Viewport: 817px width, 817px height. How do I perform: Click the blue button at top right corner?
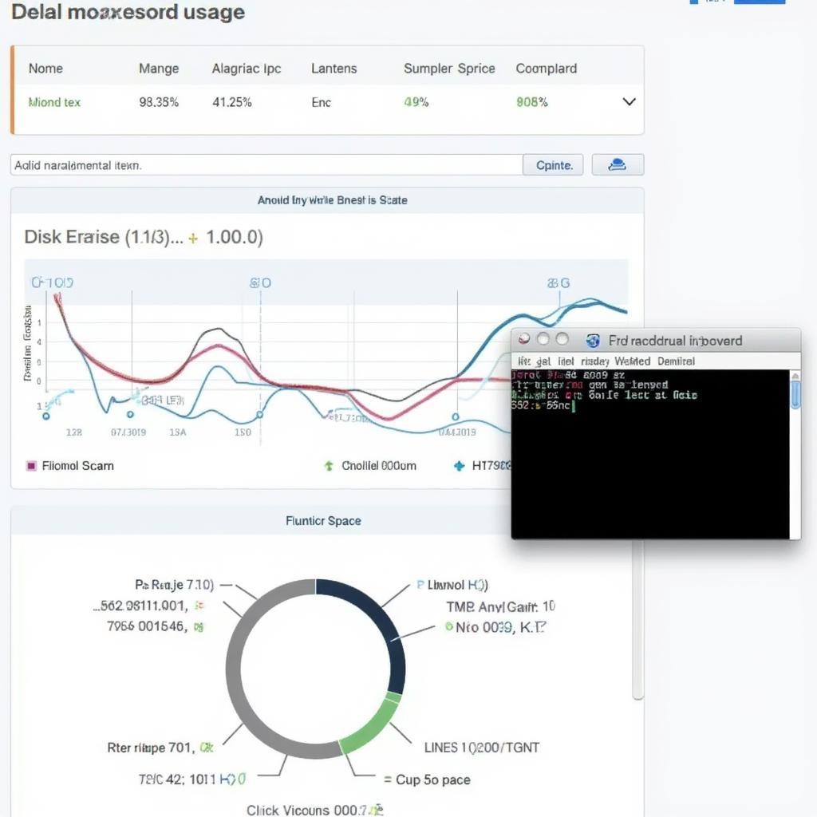[x=760, y=2]
